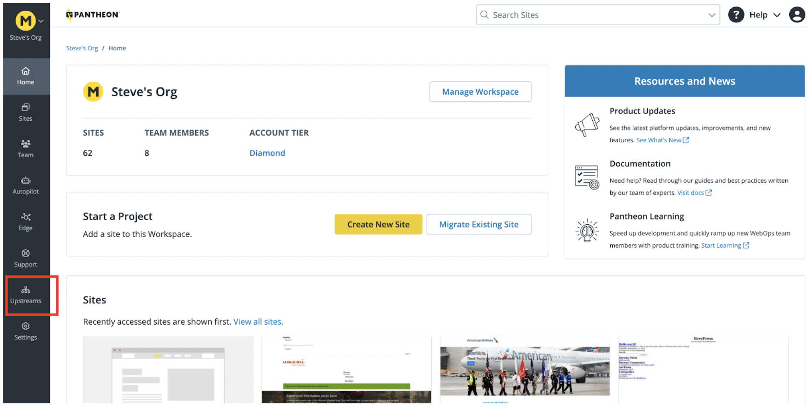Click the Support lifebuoy icon
The image size is (808, 407).
[x=26, y=253]
